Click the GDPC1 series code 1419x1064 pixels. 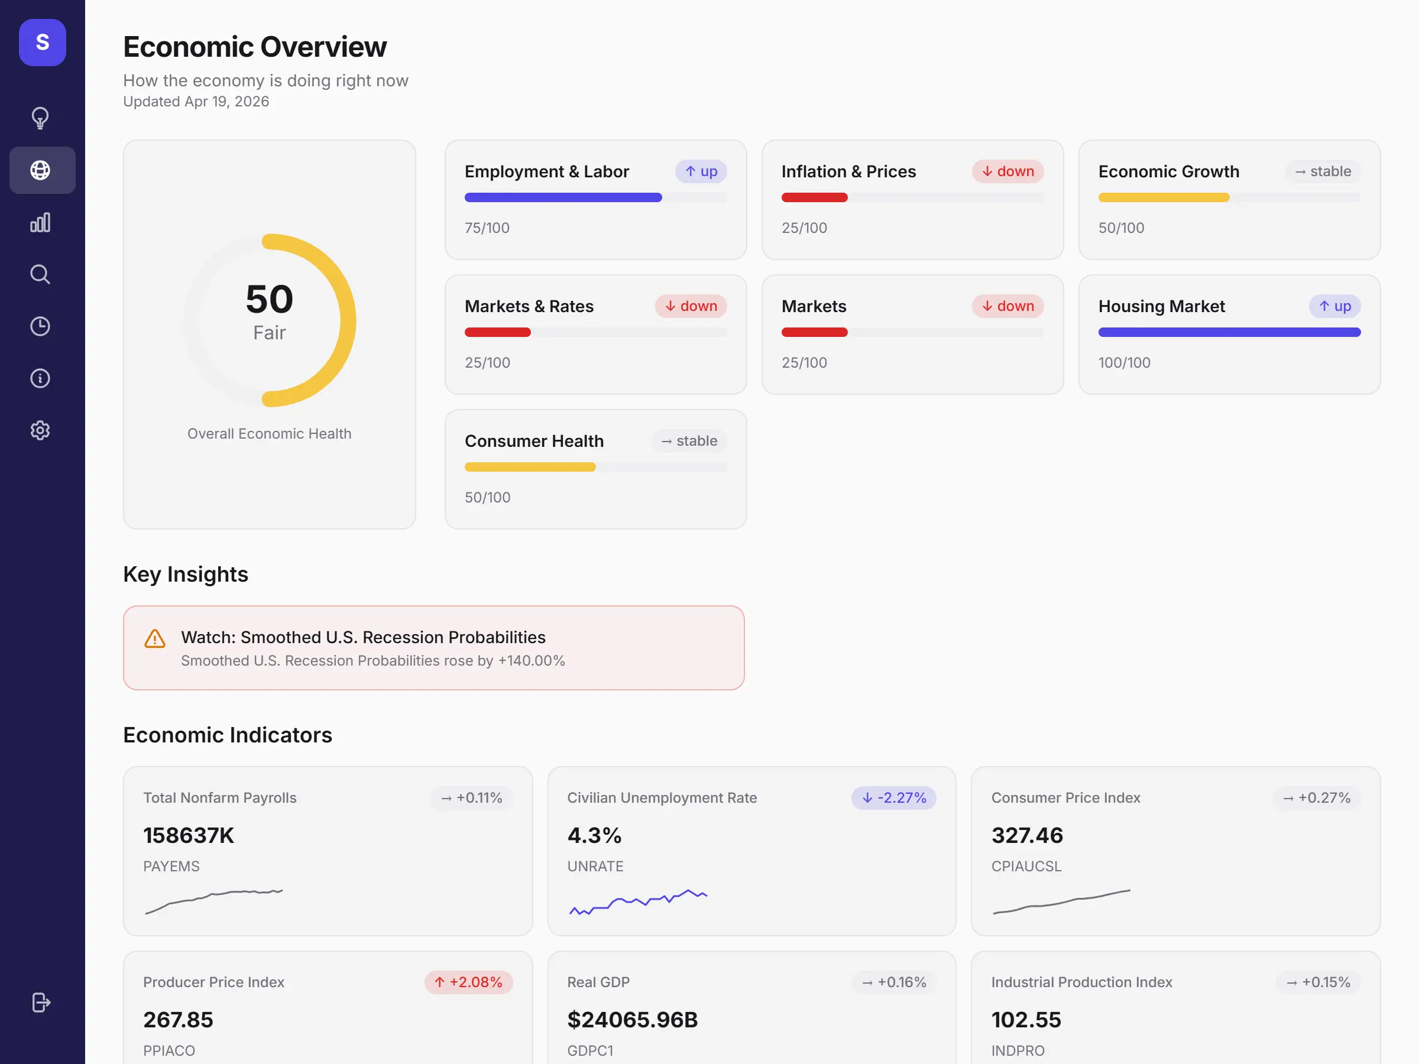click(589, 1050)
